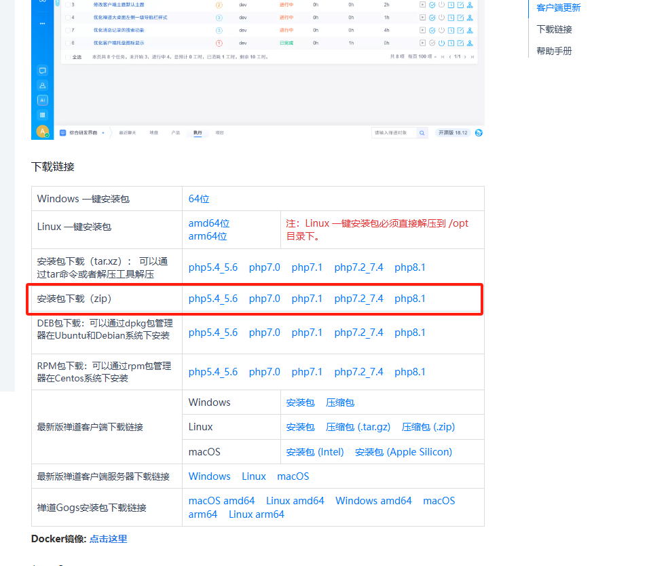This screenshot has height=566, width=649.
Task: Download the Linux client 压缩包 (.zip)
Action: [428, 427]
